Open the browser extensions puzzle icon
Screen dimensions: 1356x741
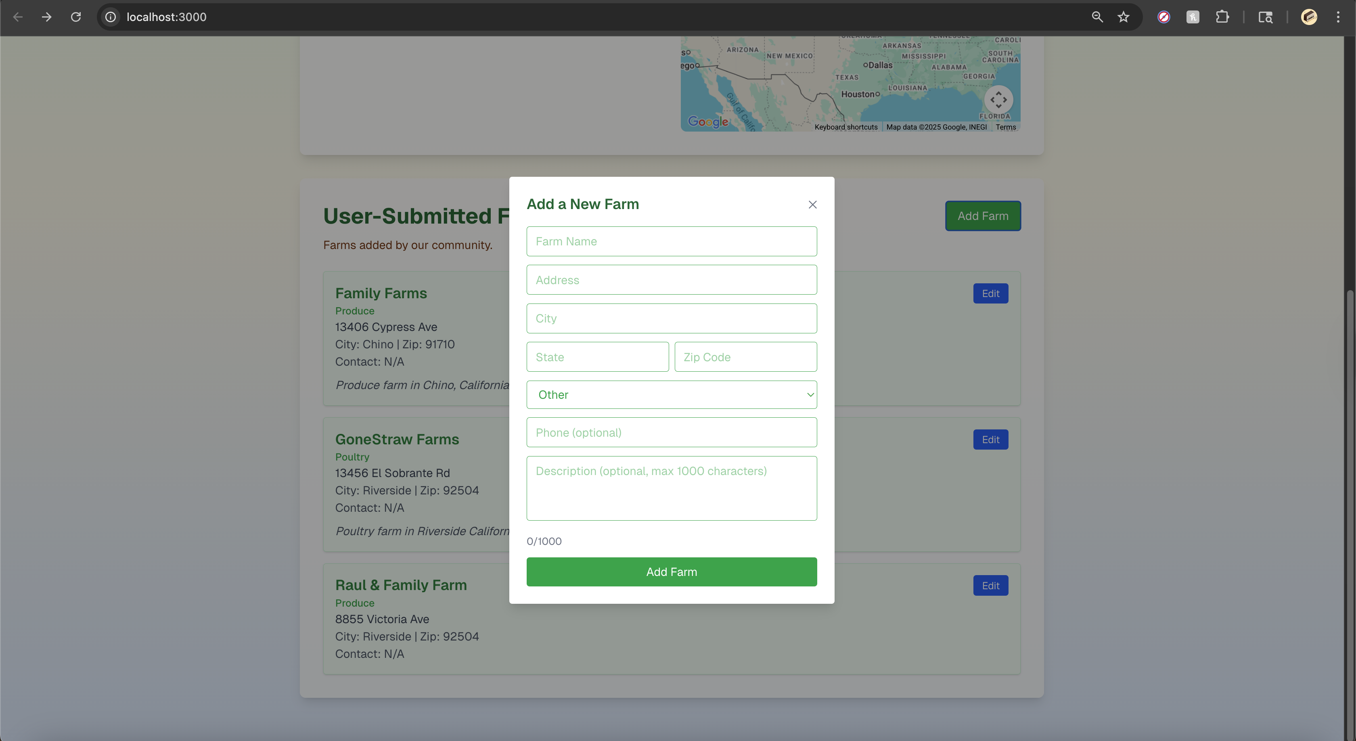1222,17
